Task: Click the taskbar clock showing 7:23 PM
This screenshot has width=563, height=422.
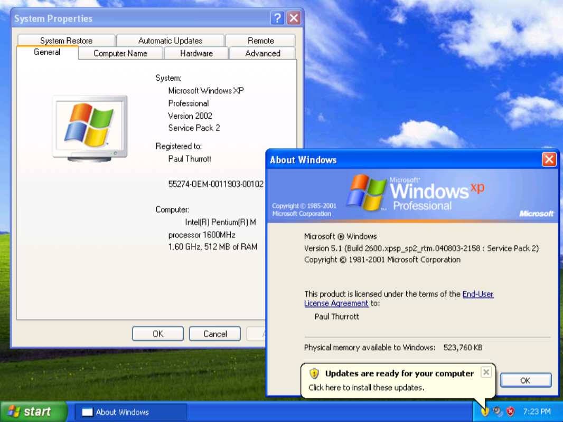Action: (x=537, y=411)
